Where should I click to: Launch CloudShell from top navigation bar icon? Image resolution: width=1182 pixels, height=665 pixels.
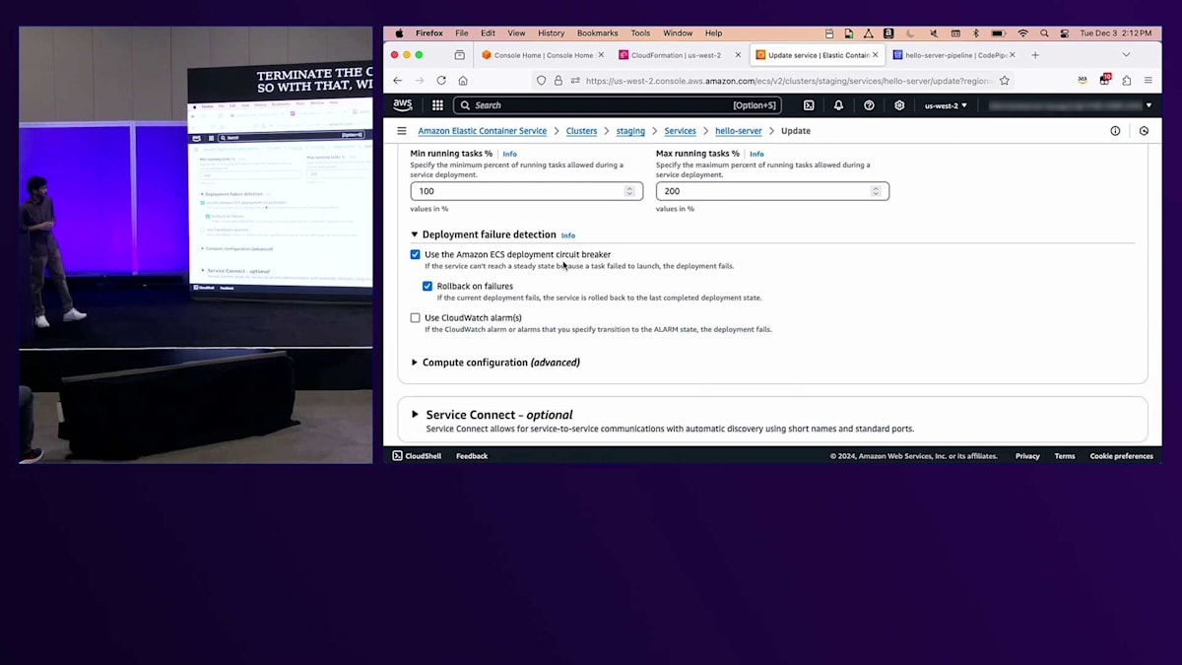(809, 105)
